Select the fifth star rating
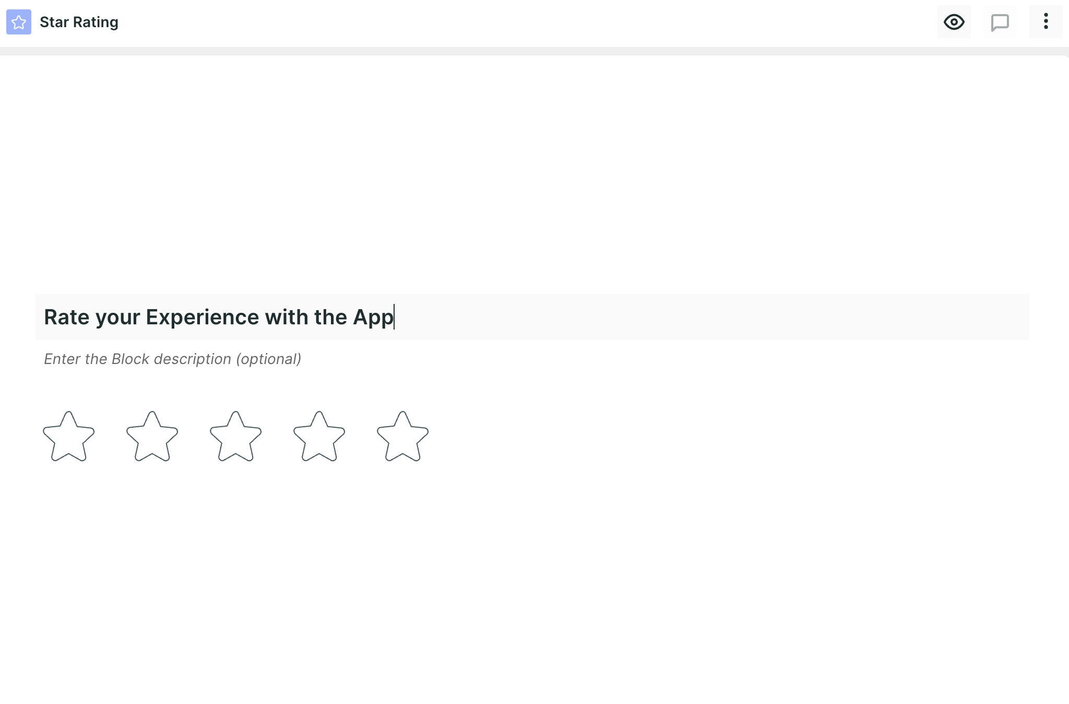 [403, 436]
